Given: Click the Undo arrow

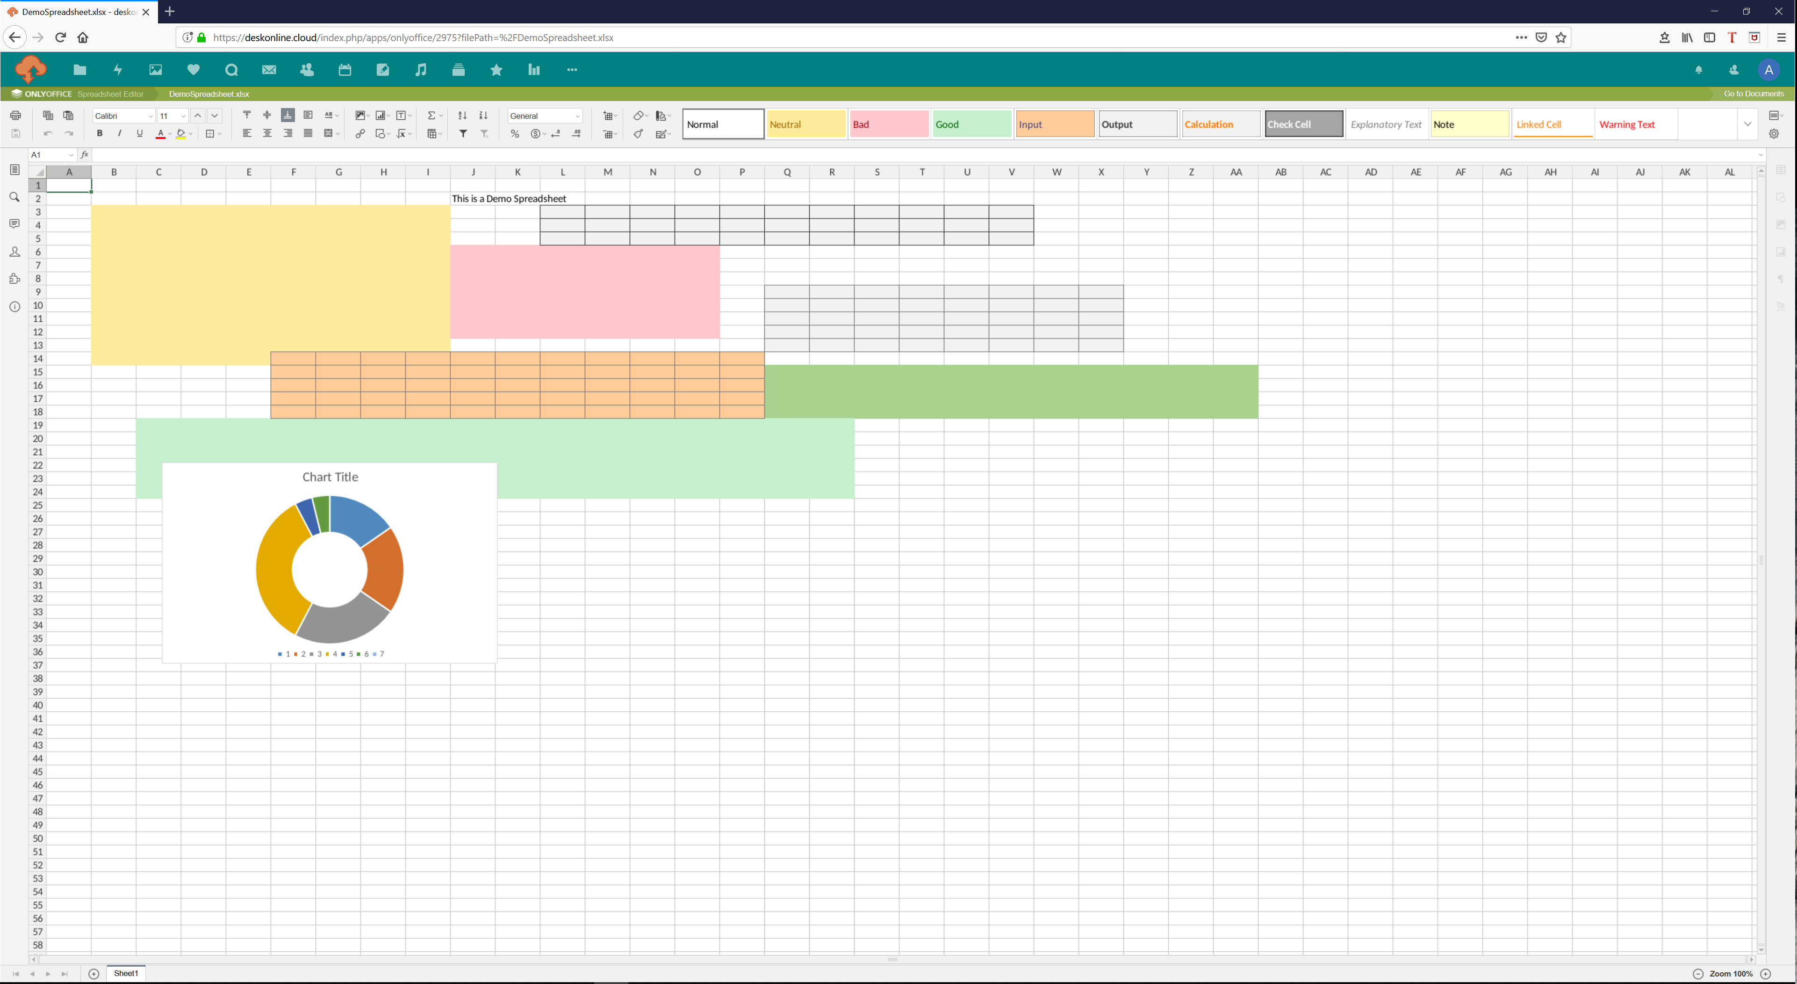Looking at the screenshot, I should [47, 133].
